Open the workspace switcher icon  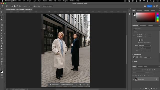[x=157, y=6]
